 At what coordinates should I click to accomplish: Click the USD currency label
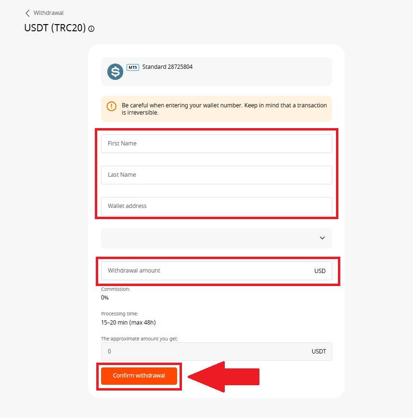[320, 271]
